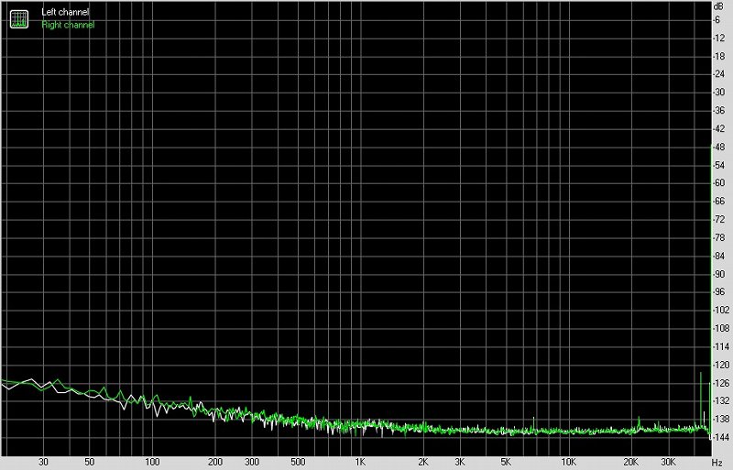Click the 10K frequency axis label

click(568, 463)
